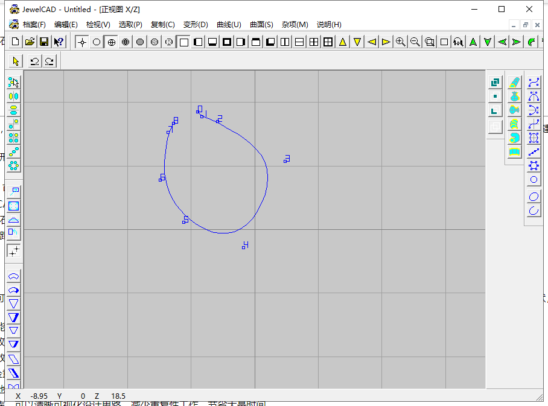This screenshot has height=406, width=548.
Task: Switch to the R-marked render sphere view
Action: point(169,42)
